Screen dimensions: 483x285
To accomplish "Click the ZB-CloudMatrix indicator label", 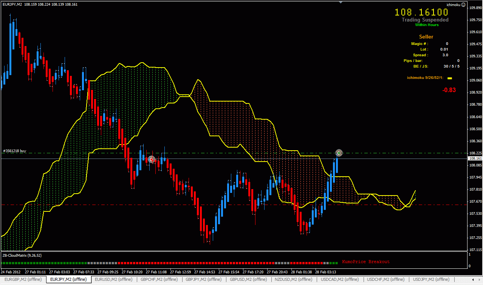I will tap(21, 255).
